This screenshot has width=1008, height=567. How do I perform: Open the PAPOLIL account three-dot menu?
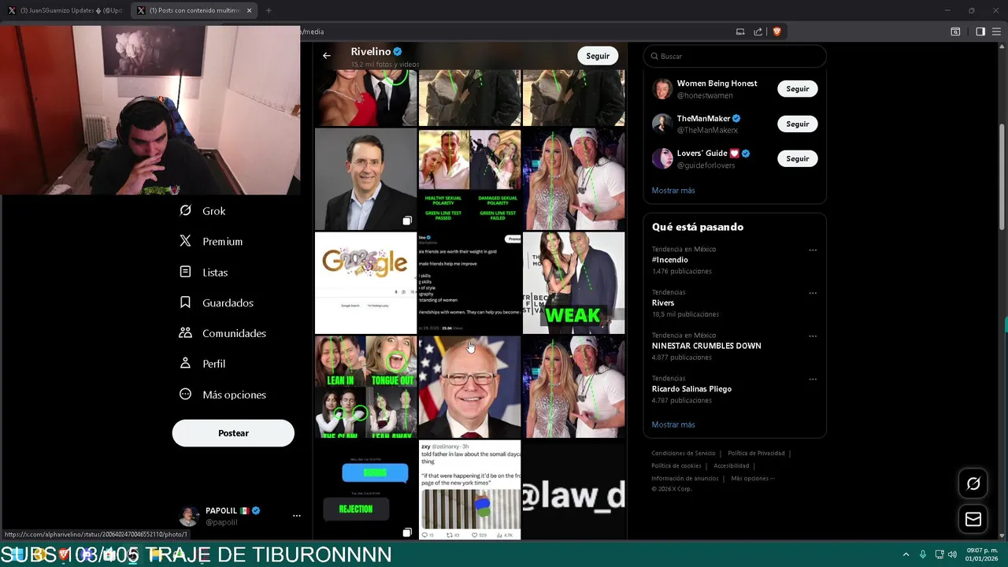[x=297, y=516]
